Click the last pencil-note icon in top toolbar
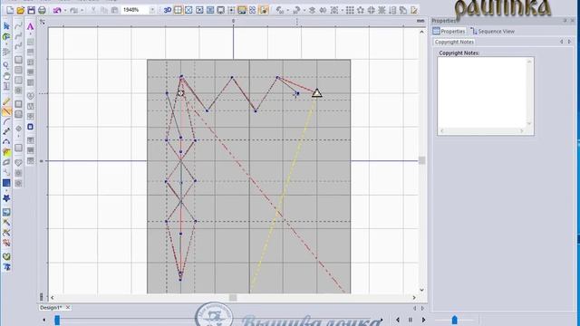This screenshot has height=326, width=580. tap(414, 10)
